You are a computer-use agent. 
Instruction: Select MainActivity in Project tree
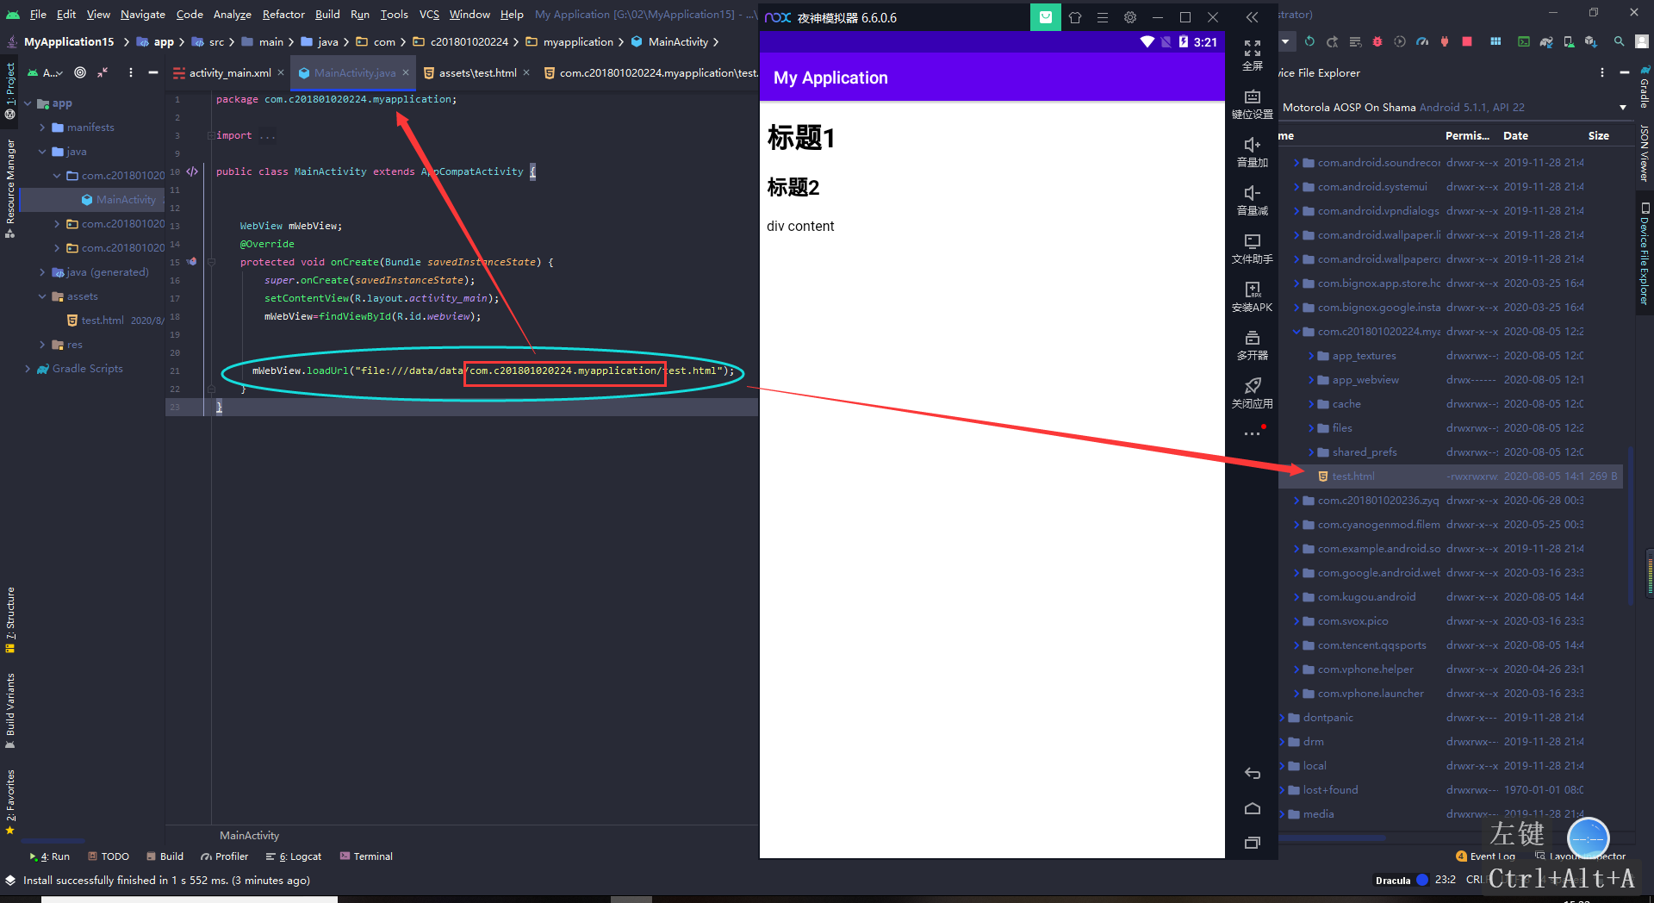point(126,200)
